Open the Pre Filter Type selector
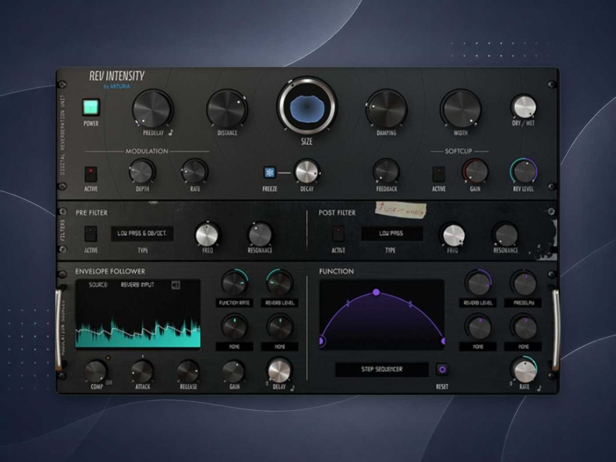Image resolution: width=616 pixels, height=462 pixels. coord(142,233)
